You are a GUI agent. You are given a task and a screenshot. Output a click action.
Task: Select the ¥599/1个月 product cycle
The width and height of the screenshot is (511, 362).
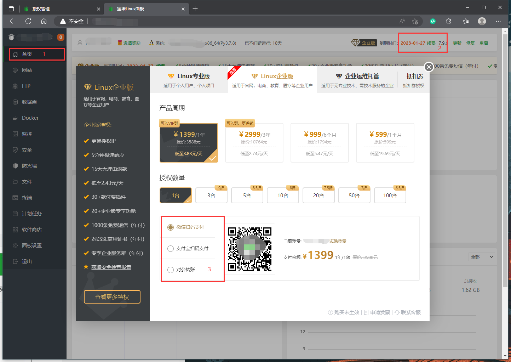coord(385,143)
